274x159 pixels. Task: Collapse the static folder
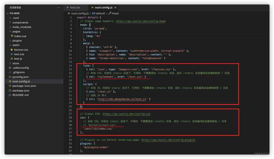(10, 45)
